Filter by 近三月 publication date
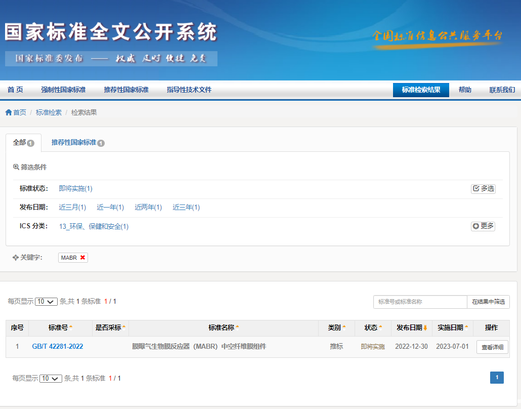This screenshot has width=521, height=409. [72, 208]
